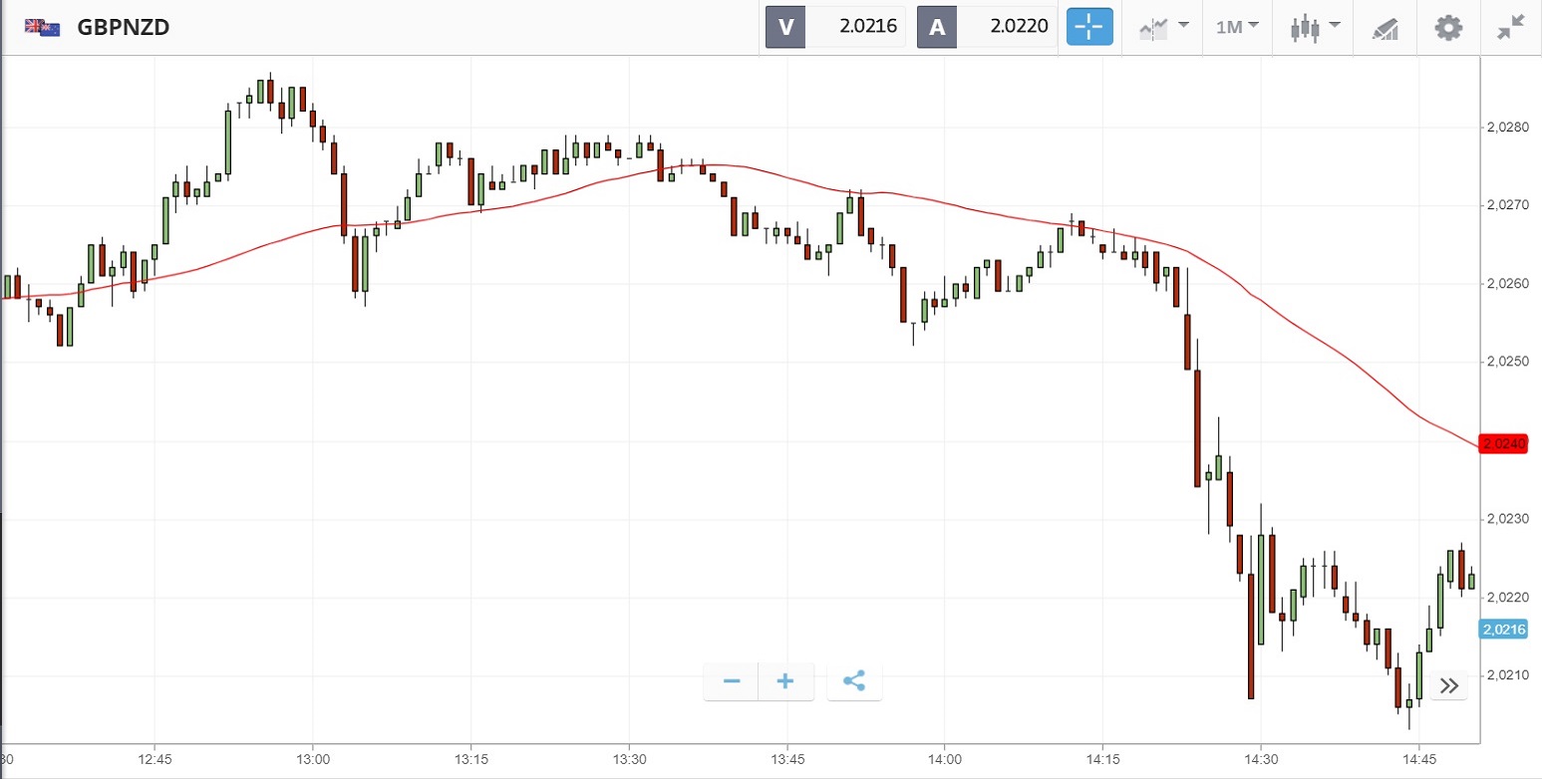The height and width of the screenshot is (779, 1542).
Task: Click the GBPNZD flag icon
Action: (42, 27)
